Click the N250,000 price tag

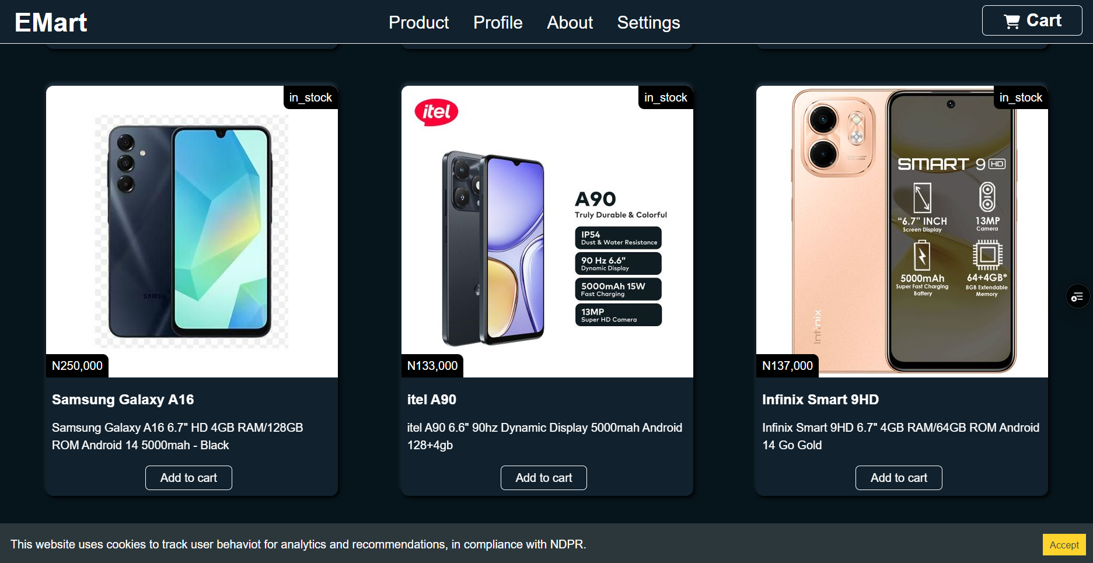click(77, 366)
